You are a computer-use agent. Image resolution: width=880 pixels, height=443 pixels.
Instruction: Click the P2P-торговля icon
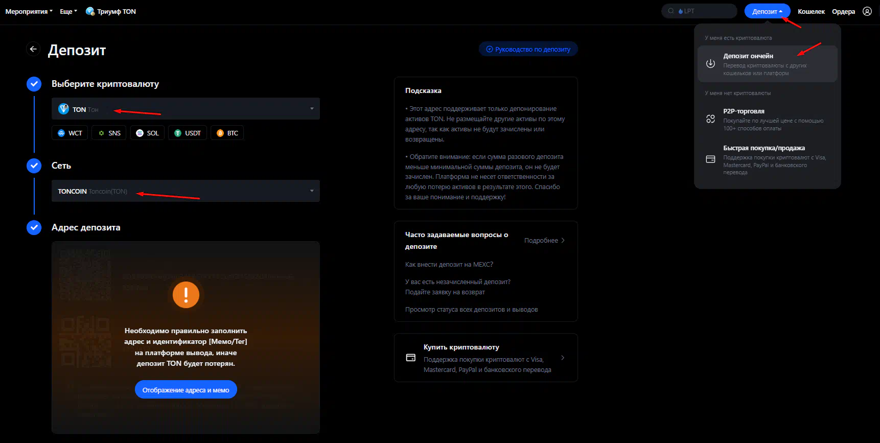[x=710, y=119]
